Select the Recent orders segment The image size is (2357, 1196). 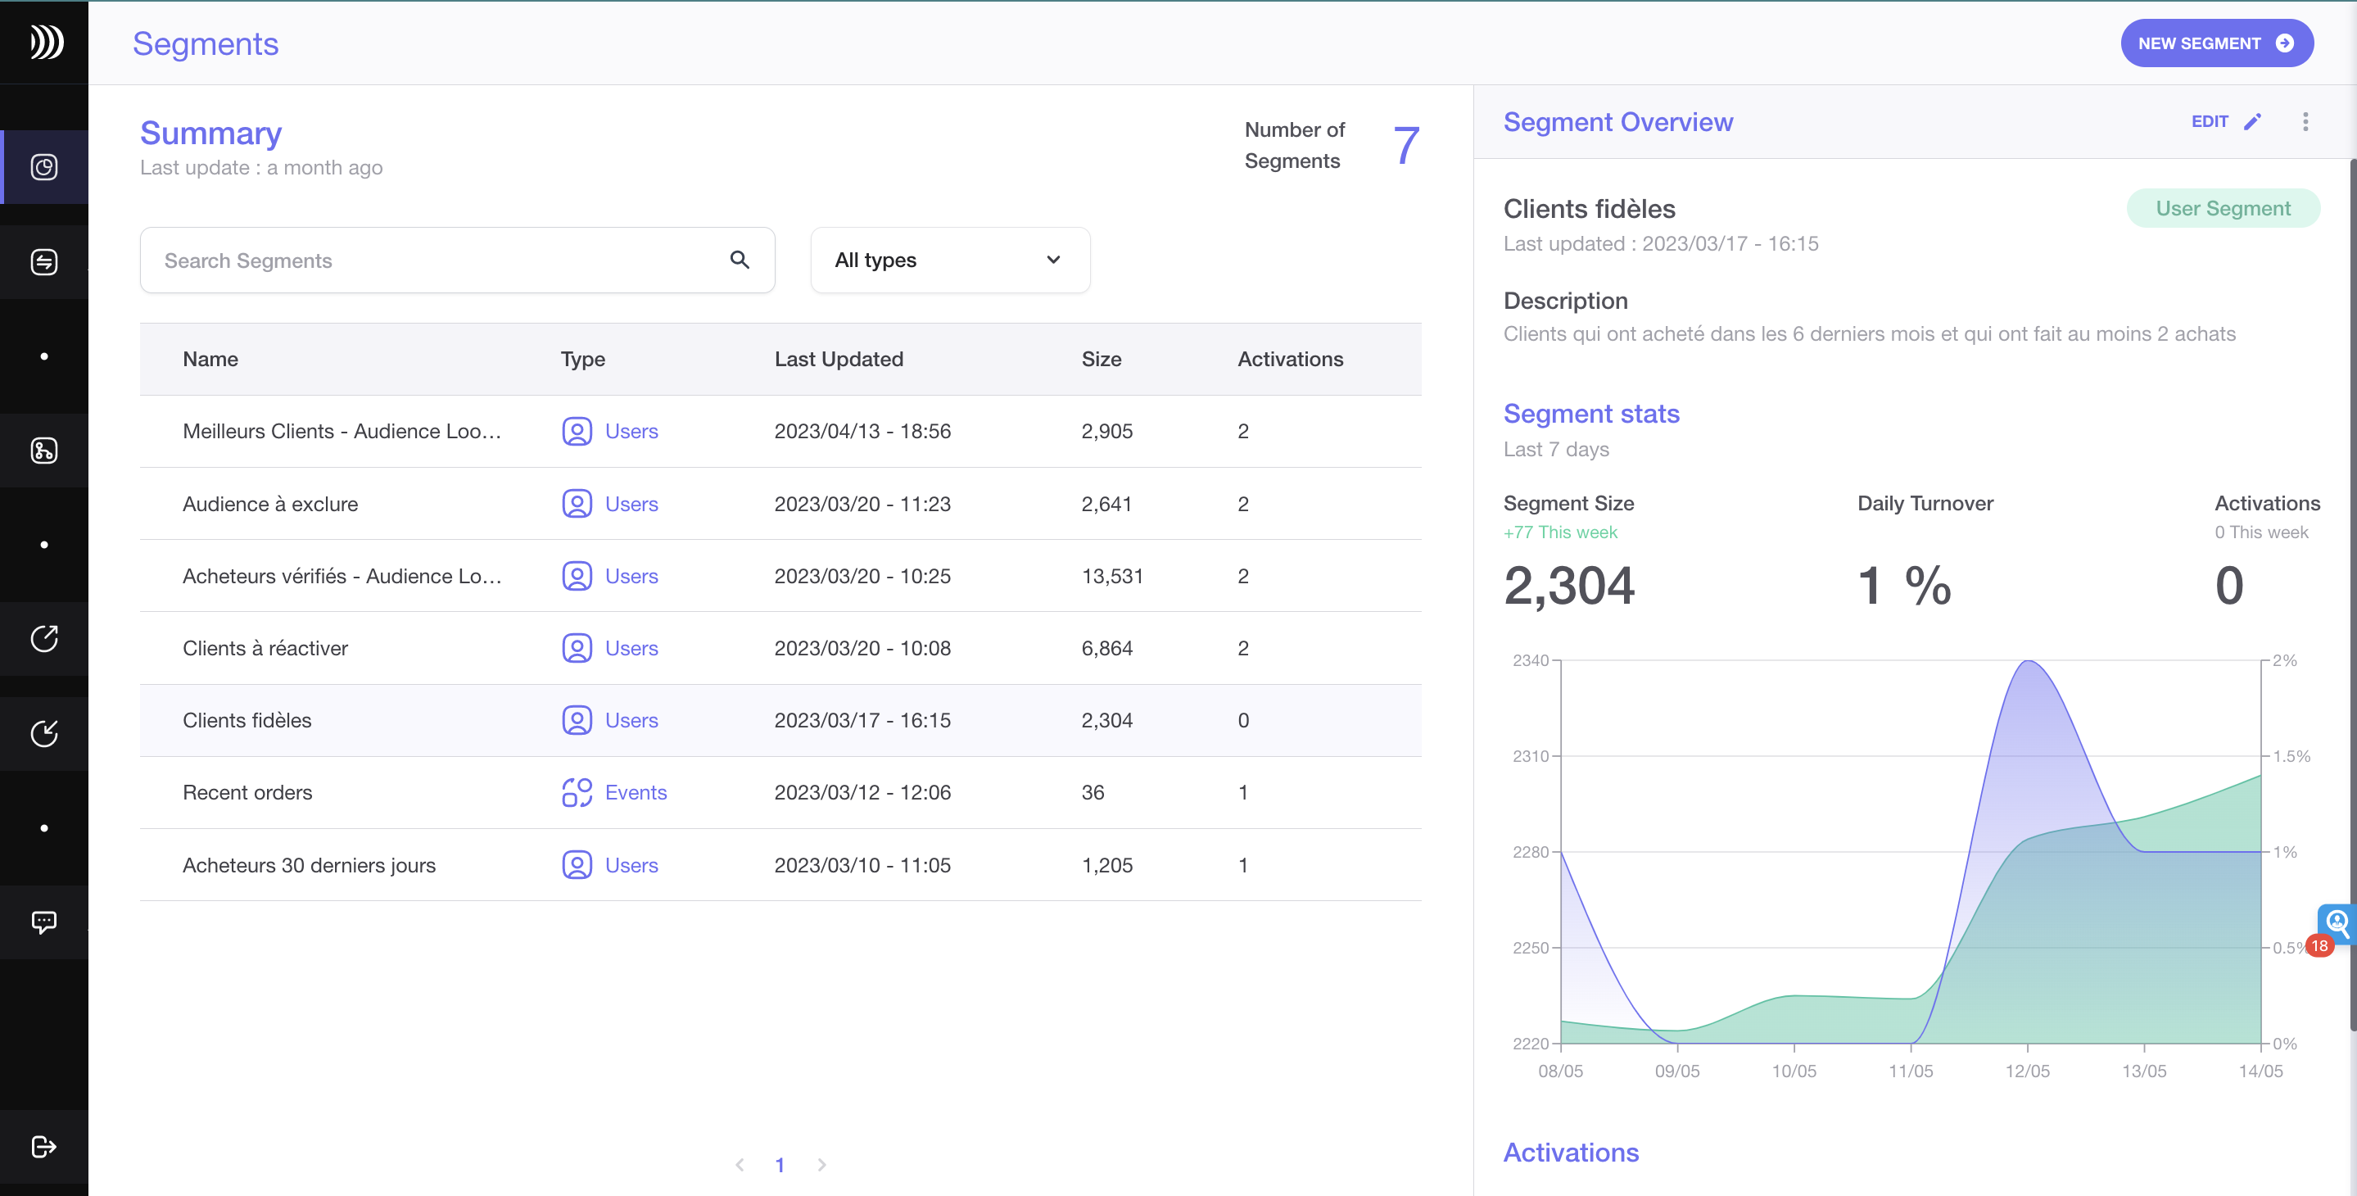point(247,792)
